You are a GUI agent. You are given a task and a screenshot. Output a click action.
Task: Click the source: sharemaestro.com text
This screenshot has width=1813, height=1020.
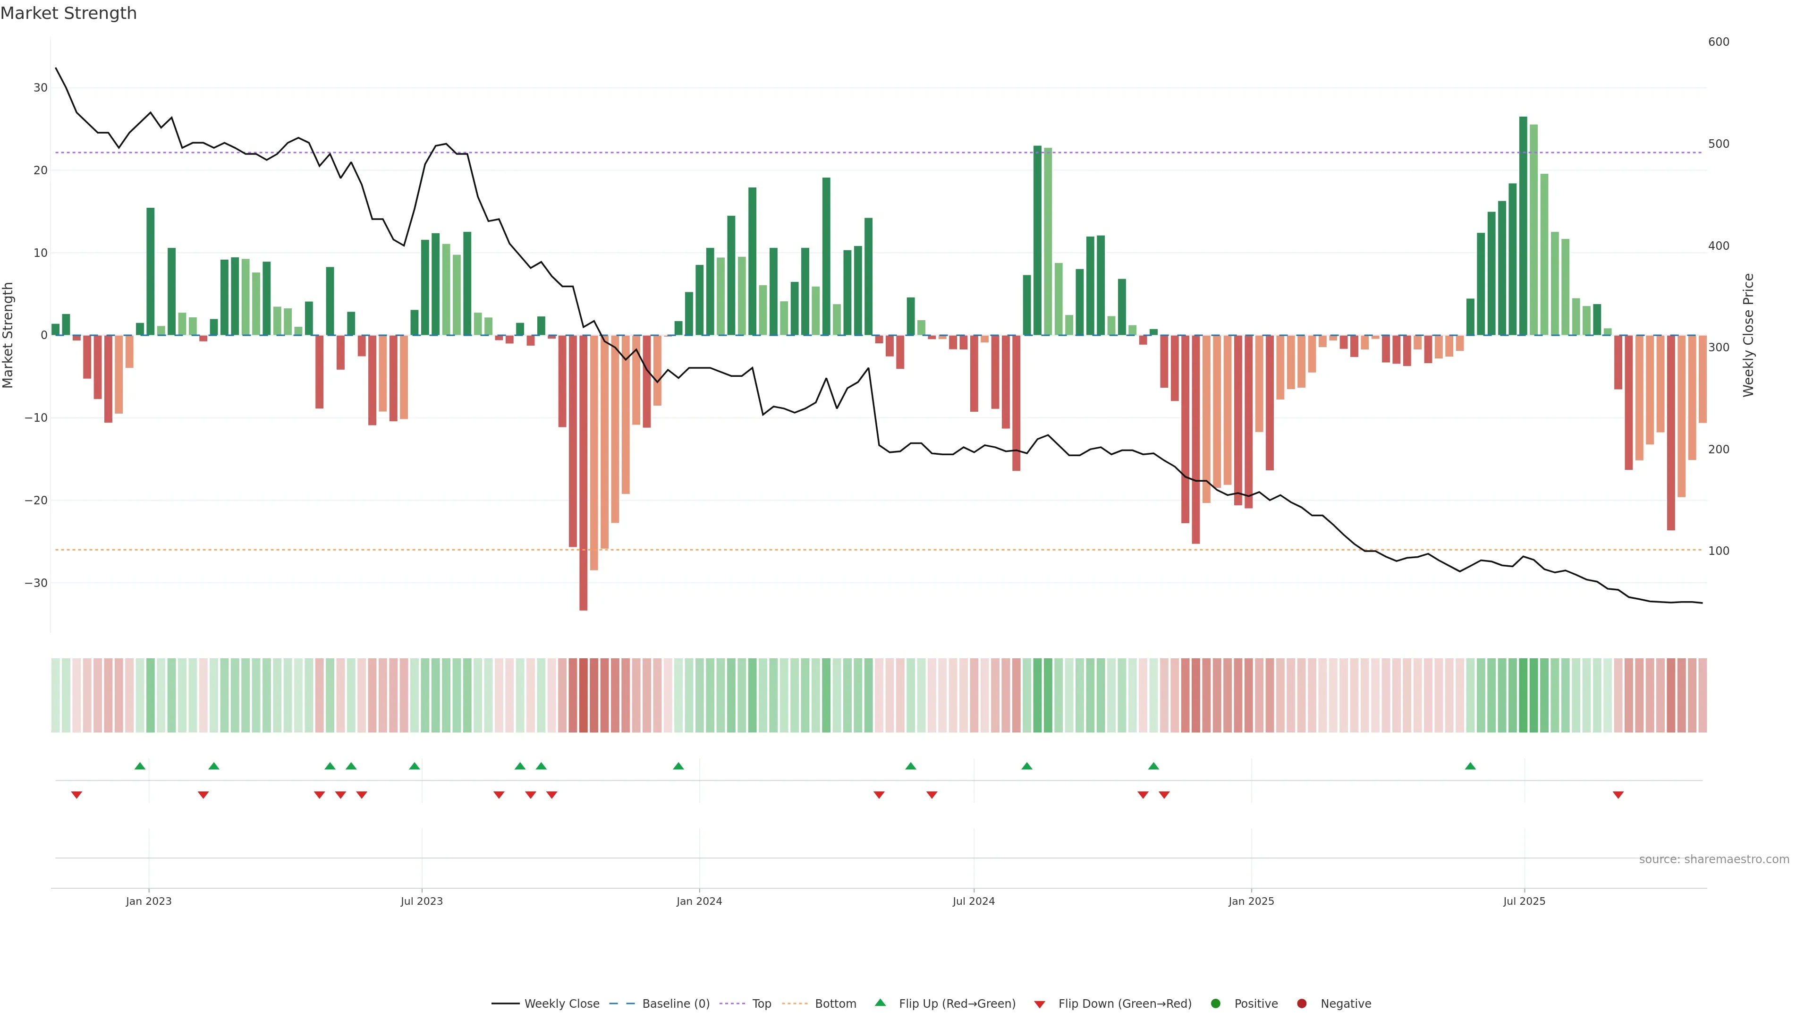pyautogui.click(x=1714, y=859)
